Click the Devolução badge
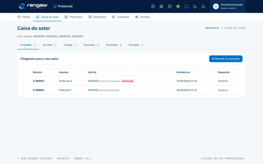 click(x=128, y=81)
